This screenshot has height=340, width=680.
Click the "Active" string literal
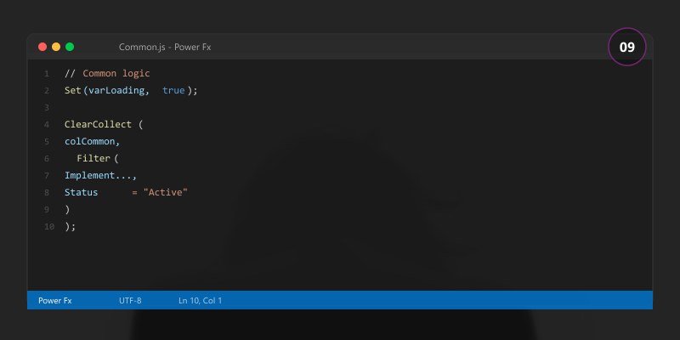(x=165, y=192)
